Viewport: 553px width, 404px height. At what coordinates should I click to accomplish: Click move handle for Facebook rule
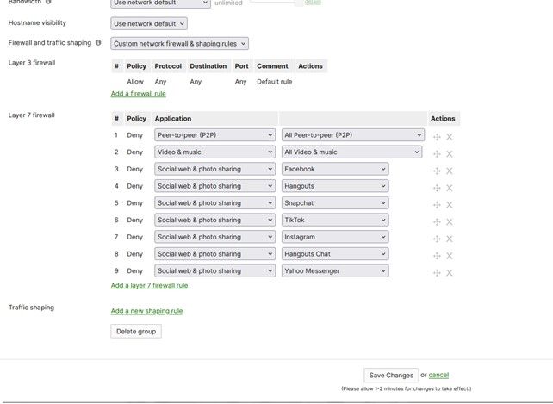437,171
